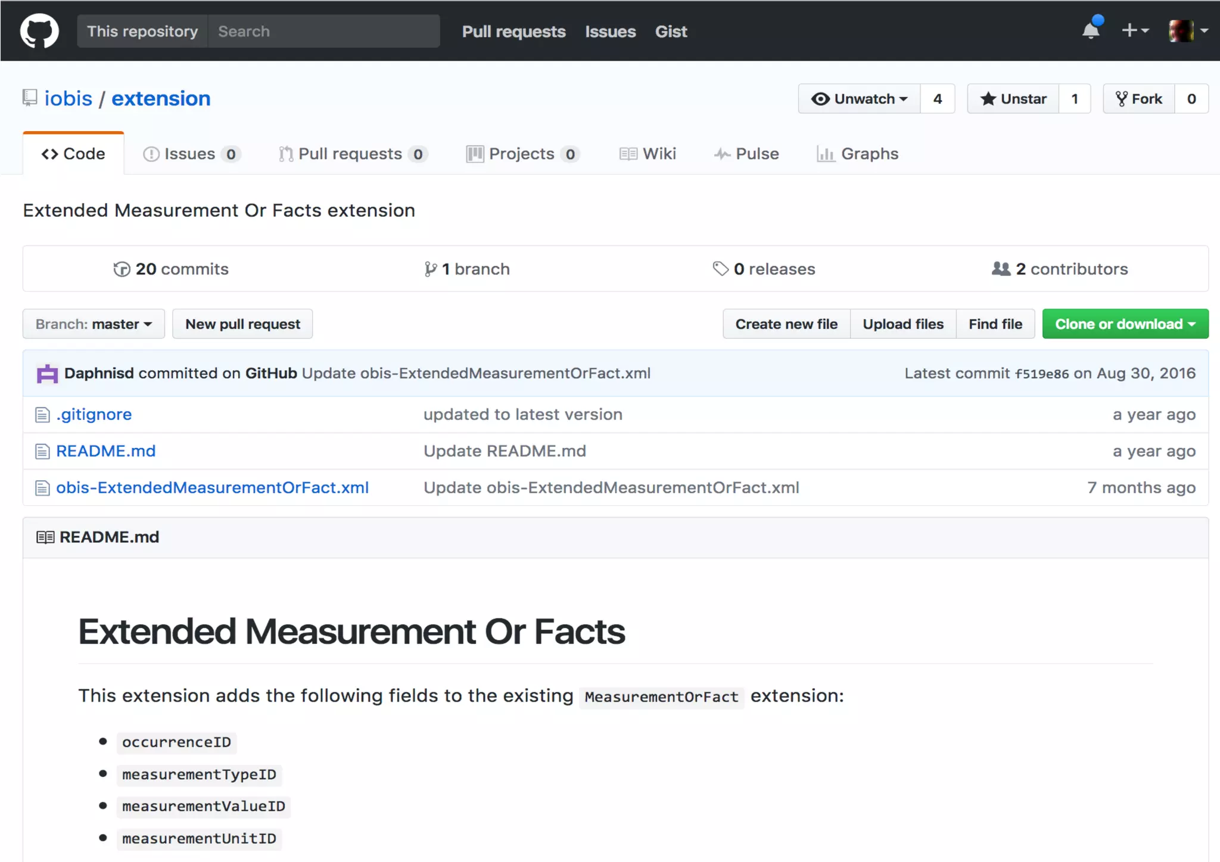
Task: Click the commits history icon
Action: point(122,269)
